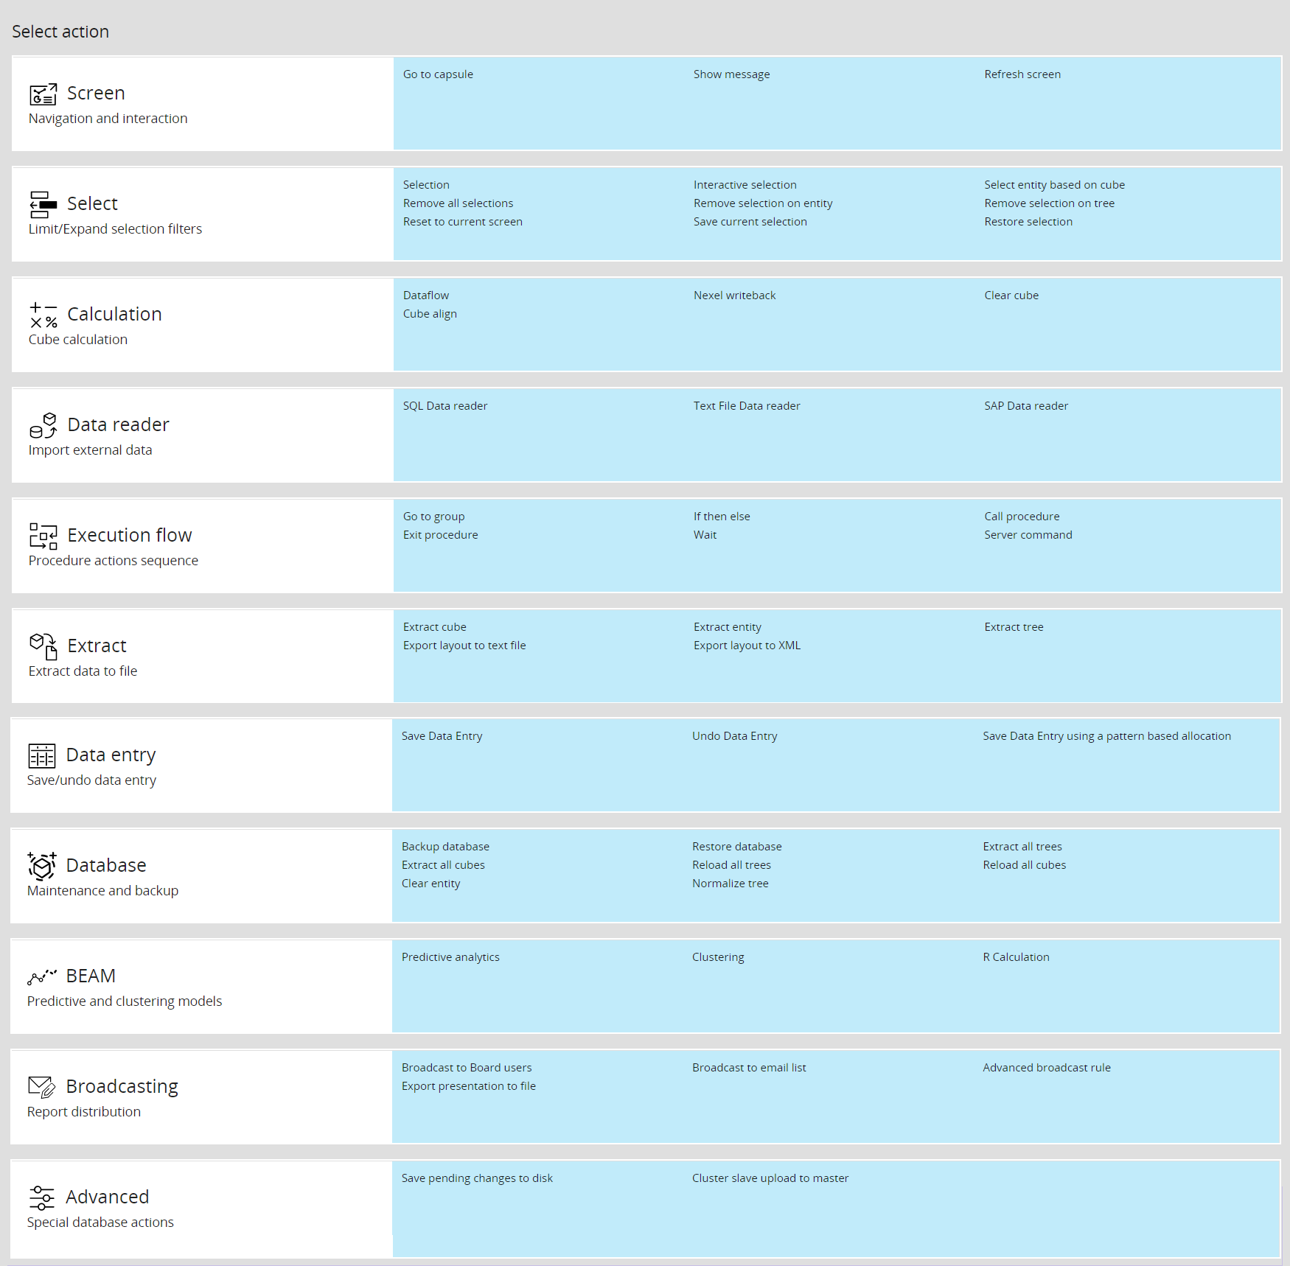This screenshot has height=1266, width=1290.
Task: Add R Calculation action
Action: pyautogui.click(x=1016, y=957)
